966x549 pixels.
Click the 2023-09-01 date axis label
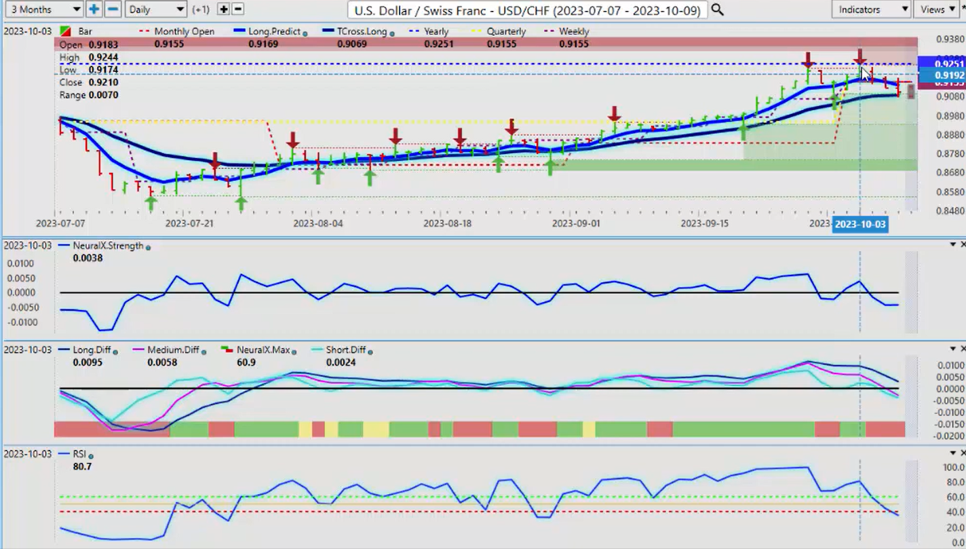tap(576, 223)
